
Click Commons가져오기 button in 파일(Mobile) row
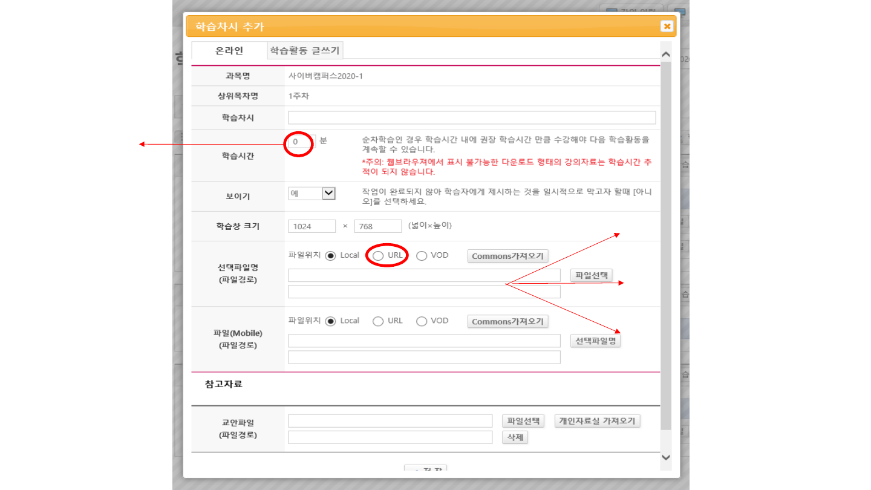[x=507, y=321]
